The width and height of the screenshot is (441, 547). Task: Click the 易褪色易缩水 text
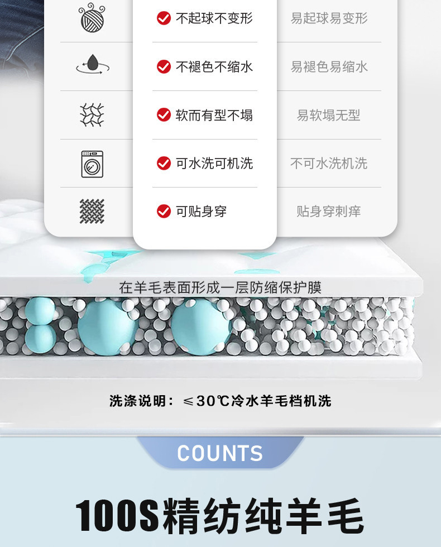[x=329, y=66]
